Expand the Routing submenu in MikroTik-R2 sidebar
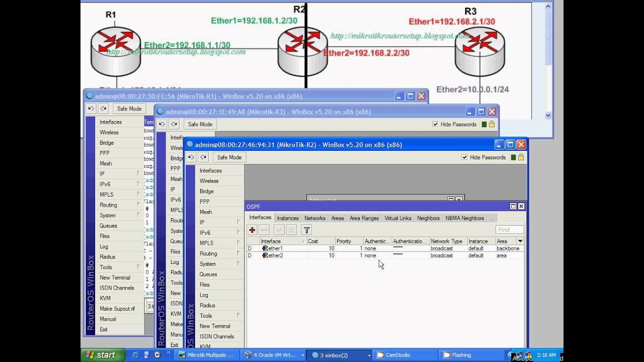 point(238,253)
